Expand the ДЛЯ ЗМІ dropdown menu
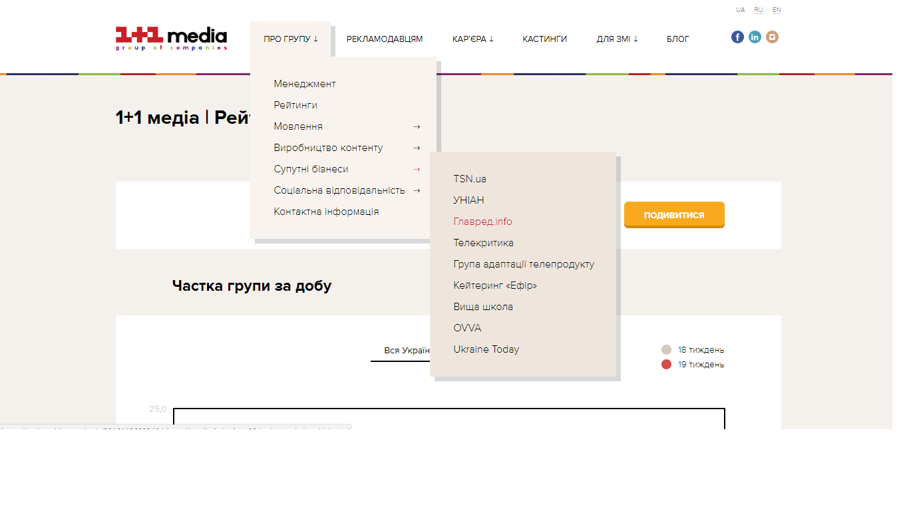Viewport: 909px width, 511px height. tap(617, 39)
